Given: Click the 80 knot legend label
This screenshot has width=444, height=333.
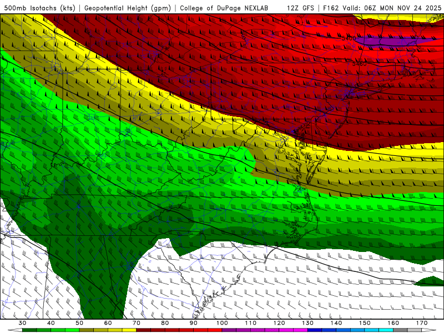Looking at the screenshot, I should pos(165,323).
